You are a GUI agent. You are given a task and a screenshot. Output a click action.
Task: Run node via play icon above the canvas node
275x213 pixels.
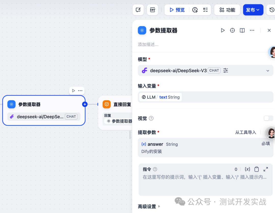74,90
